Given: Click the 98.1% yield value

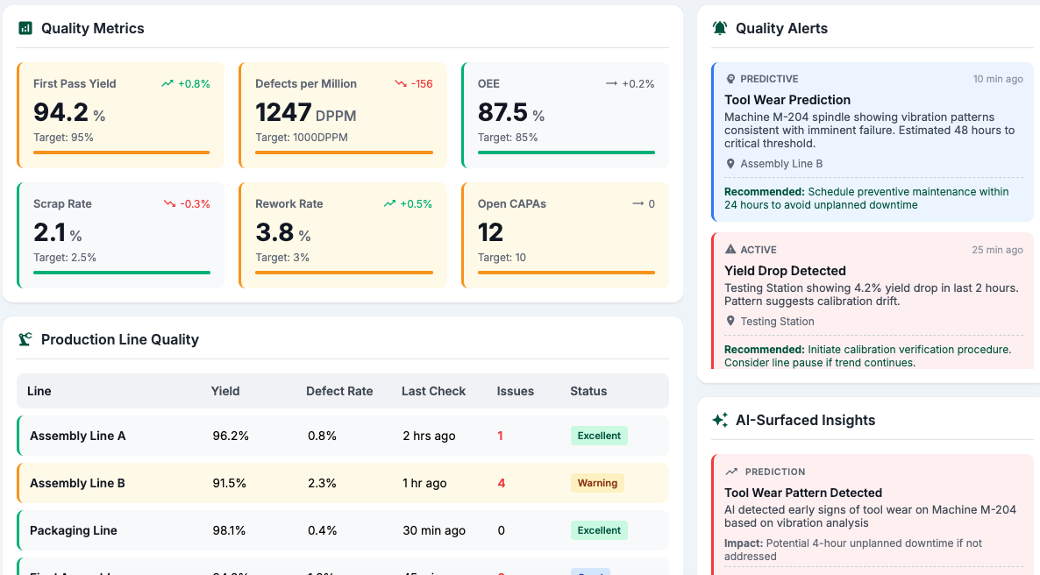Looking at the screenshot, I should [x=230, y=530].
